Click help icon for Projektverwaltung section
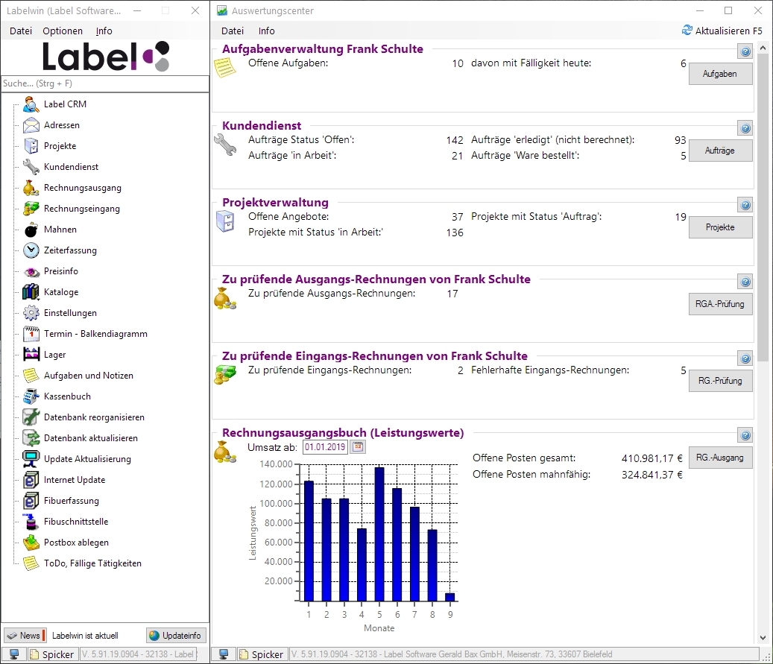The width and height of the screenshot is (773, 664). click(x=745, y=205)
